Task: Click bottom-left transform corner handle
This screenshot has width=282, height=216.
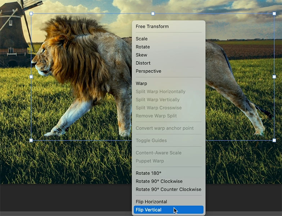Action: pyautogui.click(x=31, y=140)
